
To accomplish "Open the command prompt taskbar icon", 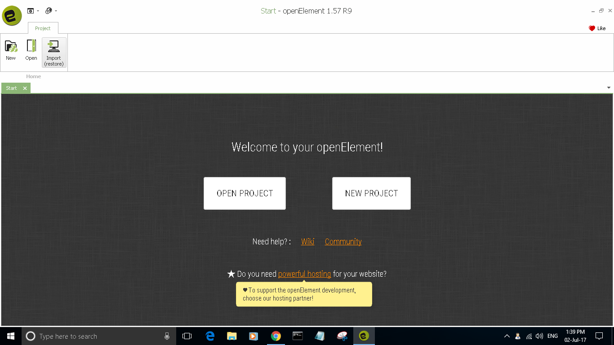I will pyautogui.click(x=298, y=336).
